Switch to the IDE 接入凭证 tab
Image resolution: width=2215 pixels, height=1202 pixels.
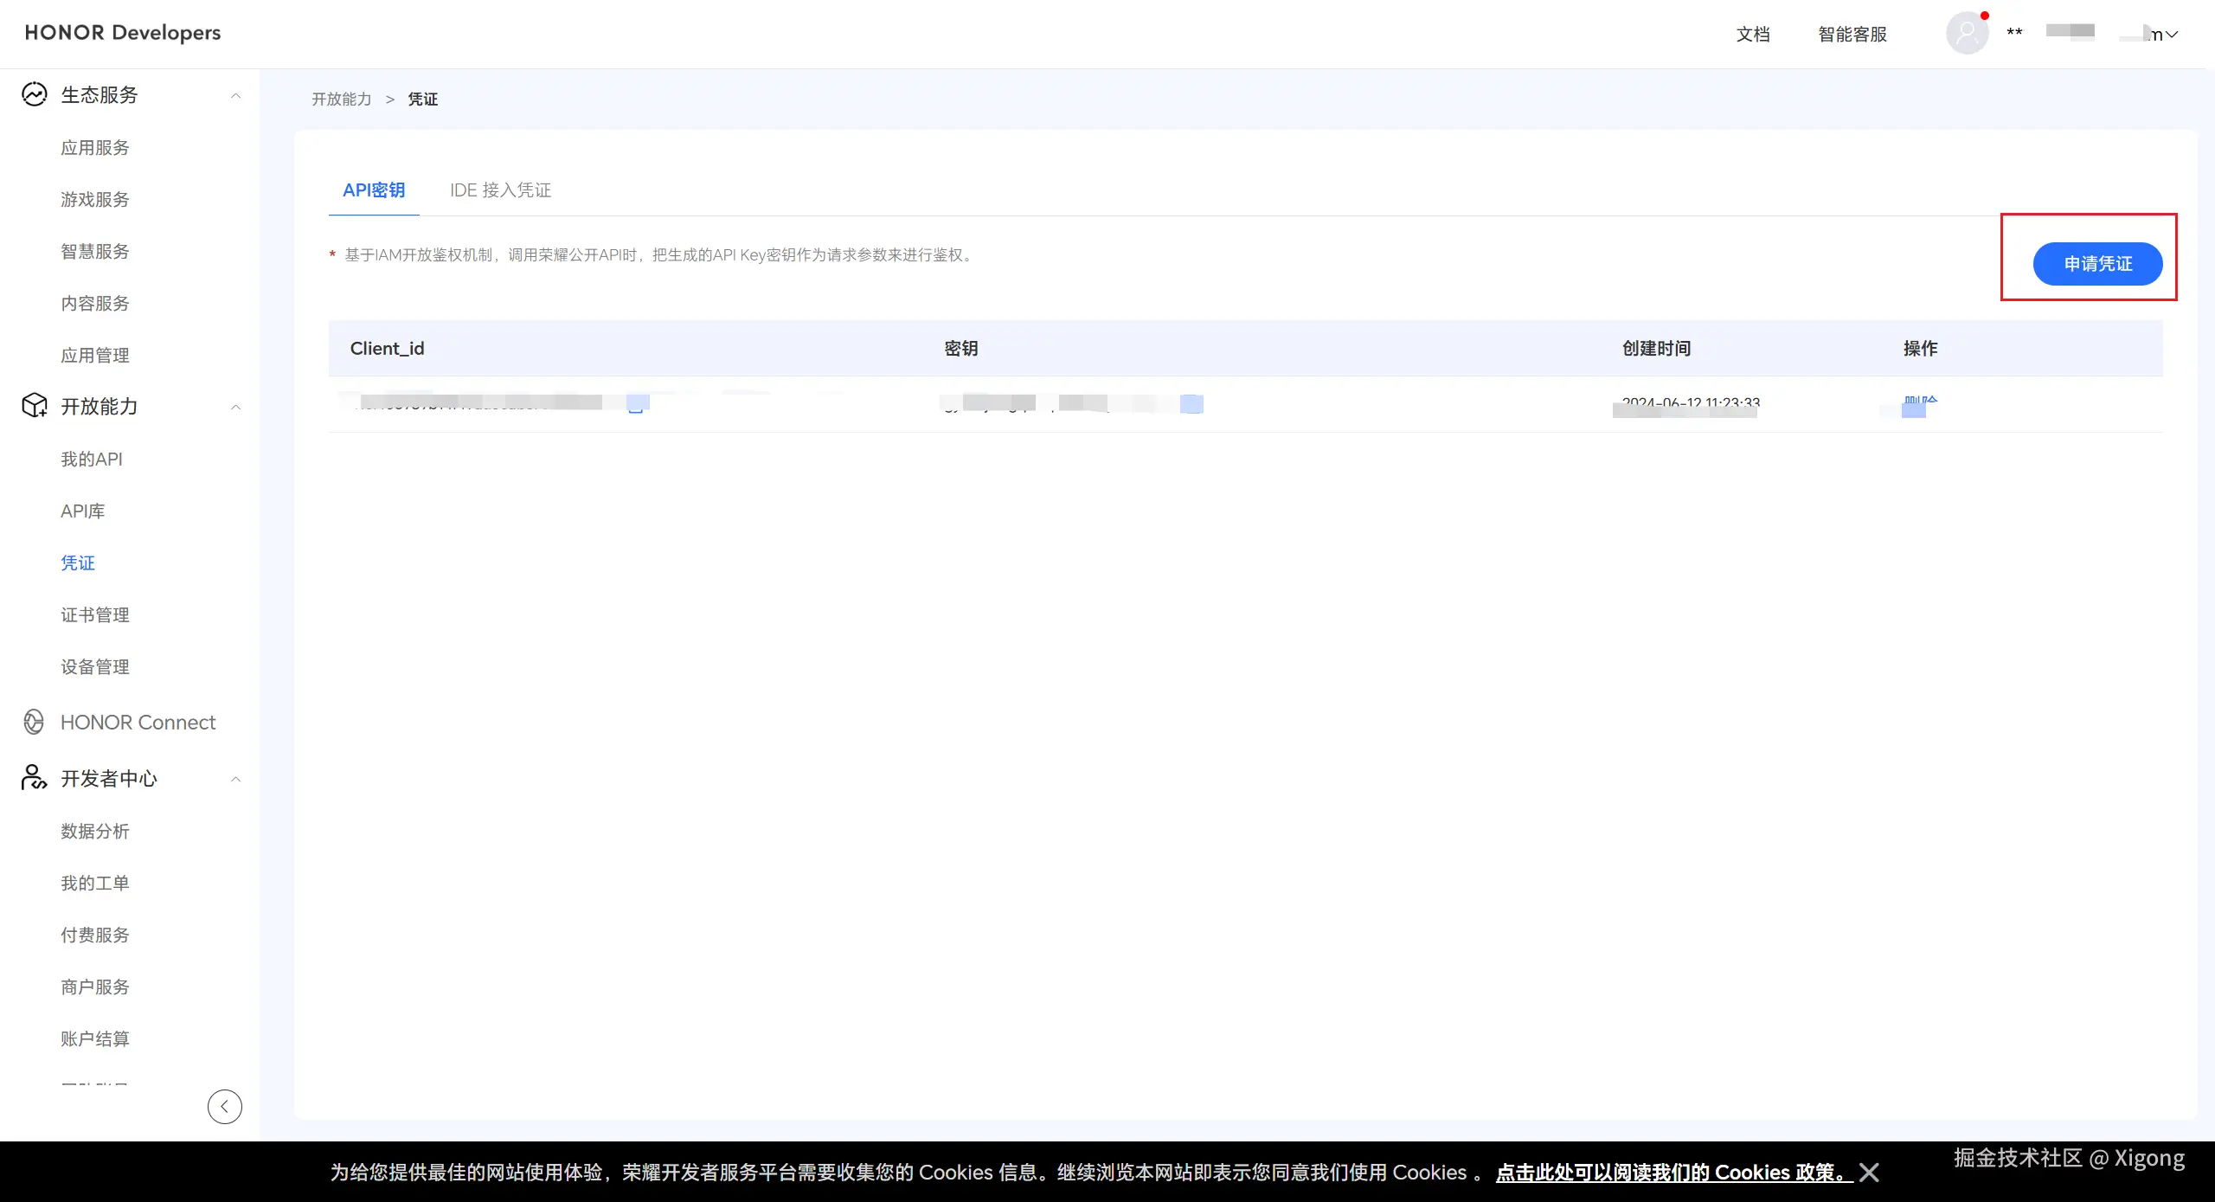coord(500,190)
